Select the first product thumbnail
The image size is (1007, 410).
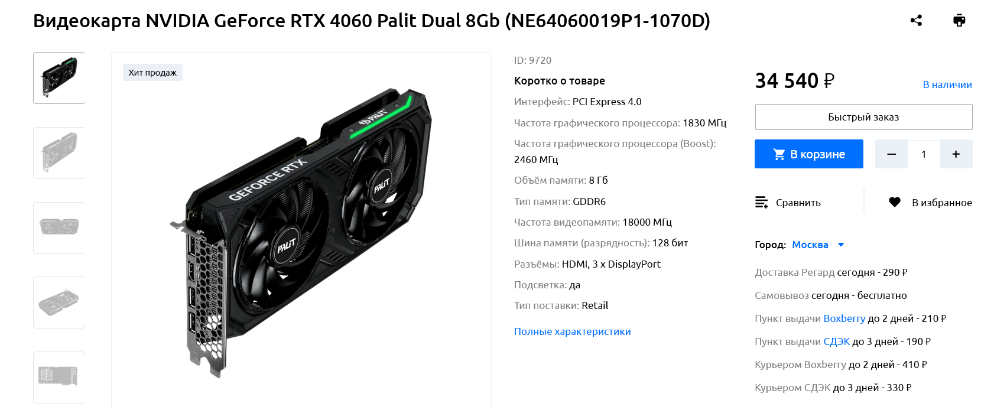(59, 78)
